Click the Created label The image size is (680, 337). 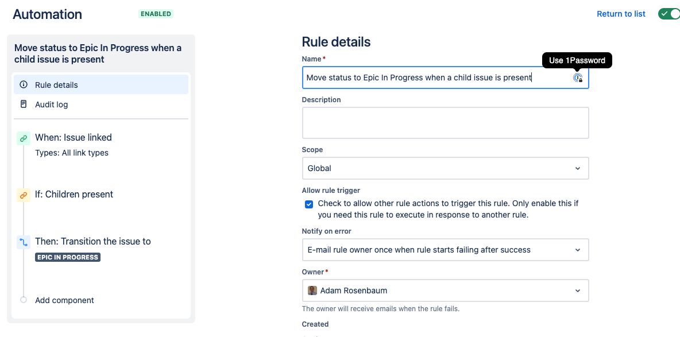point(315,324)
